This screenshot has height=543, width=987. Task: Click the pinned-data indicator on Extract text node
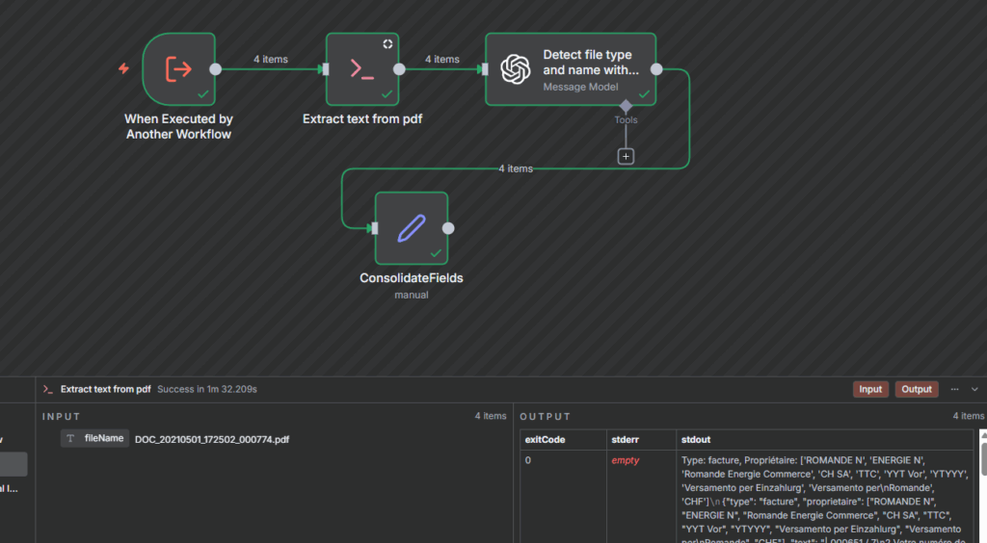click(x=387, y=44)
